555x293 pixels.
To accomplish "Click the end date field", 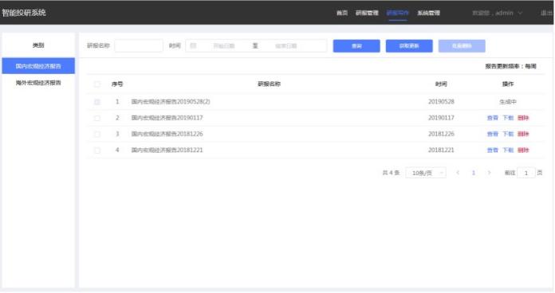I will (x=286, y=46).
